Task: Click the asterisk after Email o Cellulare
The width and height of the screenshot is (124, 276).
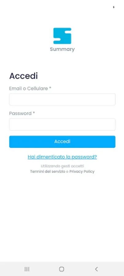Action: click(x=50, y=88)
